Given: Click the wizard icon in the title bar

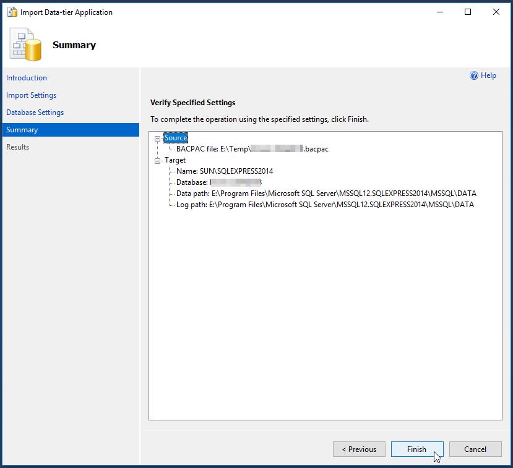Looking at the screenshot, I should coord(12,12).
